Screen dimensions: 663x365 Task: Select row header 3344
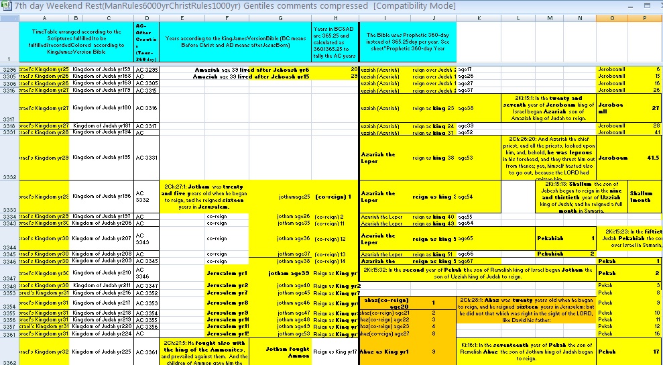tap(9, 238)
